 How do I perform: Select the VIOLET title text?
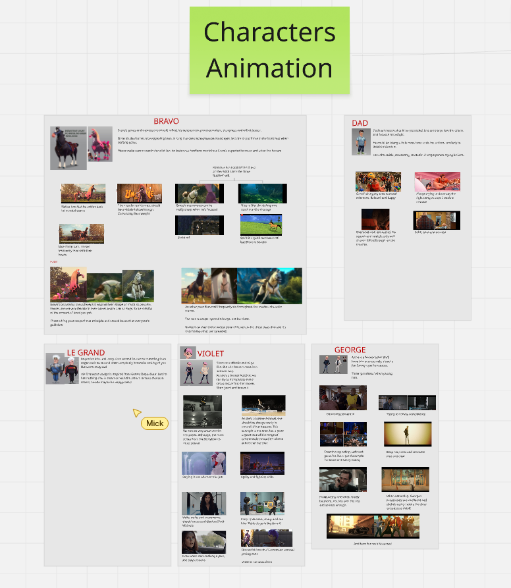pos(211,353)
